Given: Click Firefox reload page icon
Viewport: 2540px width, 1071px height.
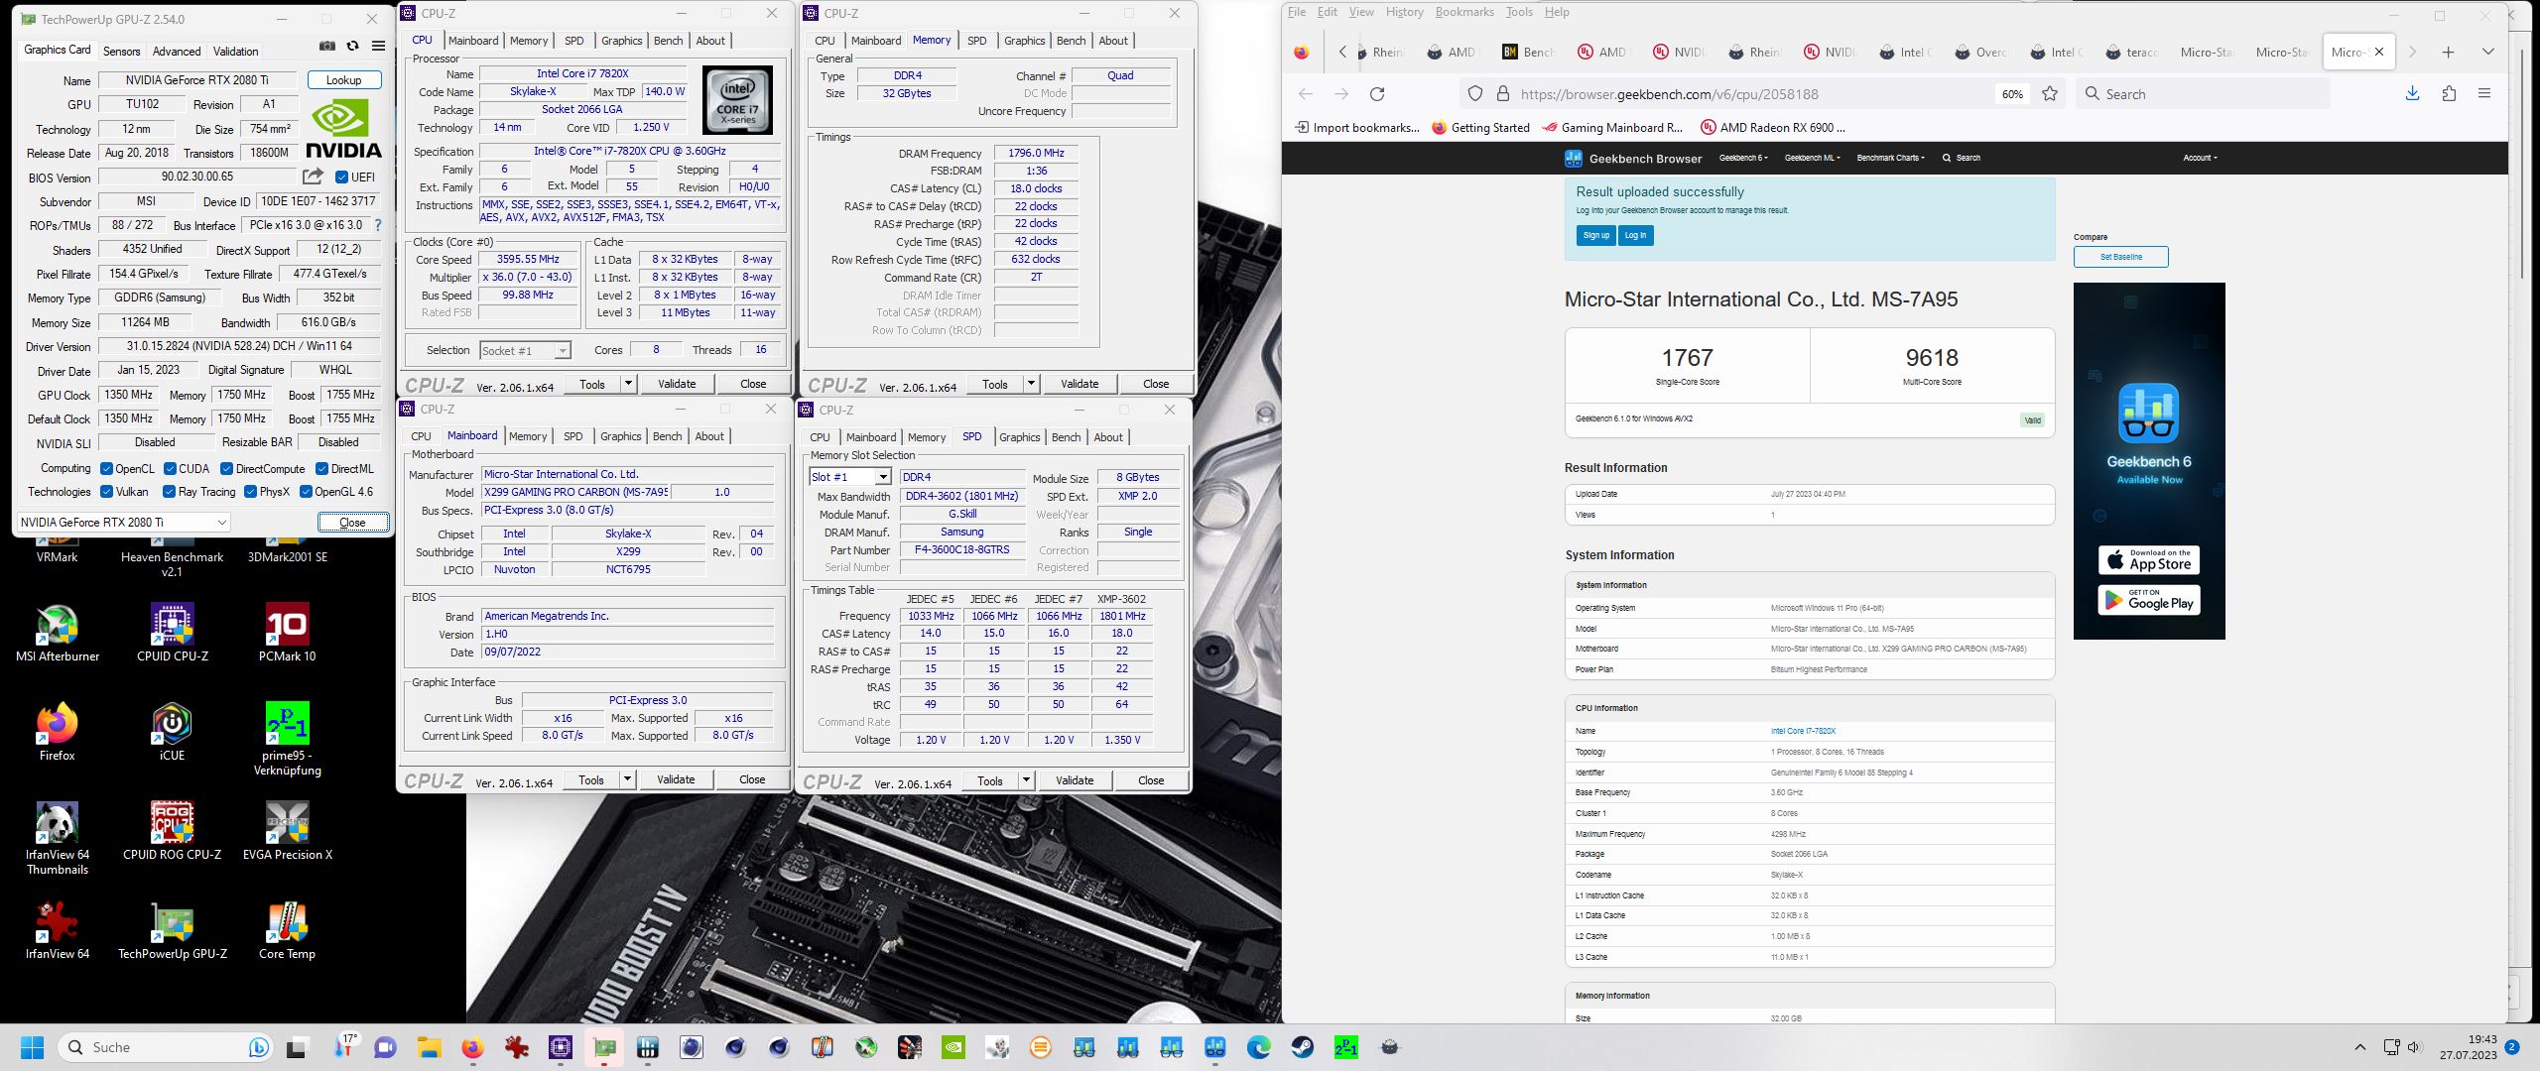Looking at the screenshot, I should click(x=1377, y=94).
